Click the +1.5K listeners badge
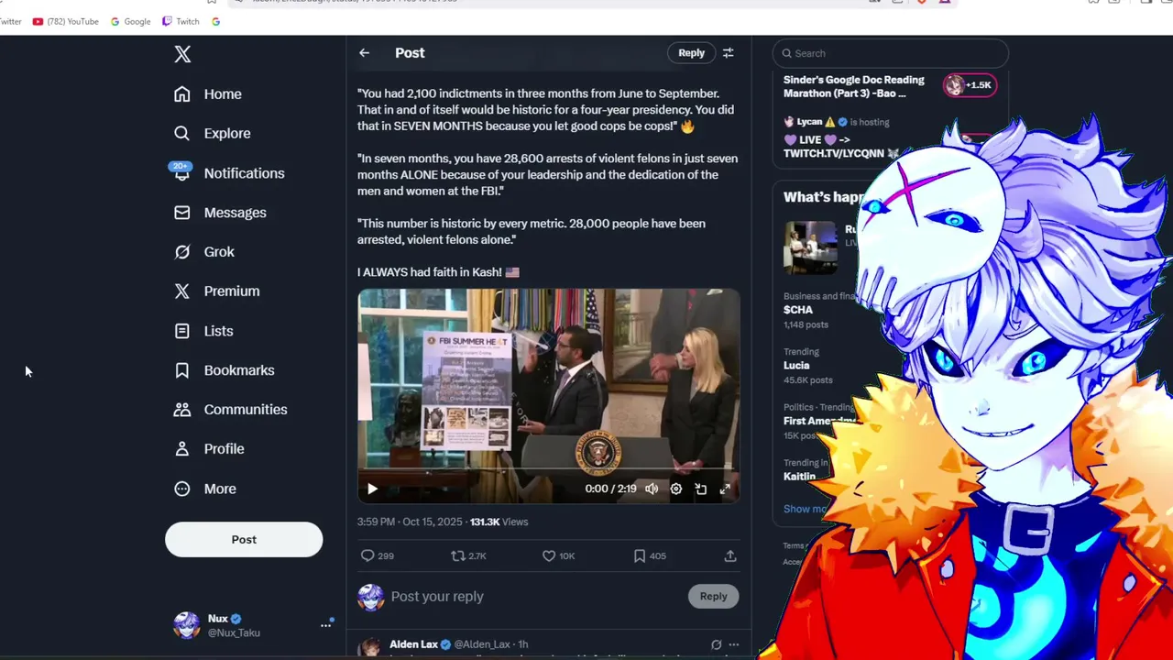Viewport: 1173px width, 660px height. click(x=970, y=85)
